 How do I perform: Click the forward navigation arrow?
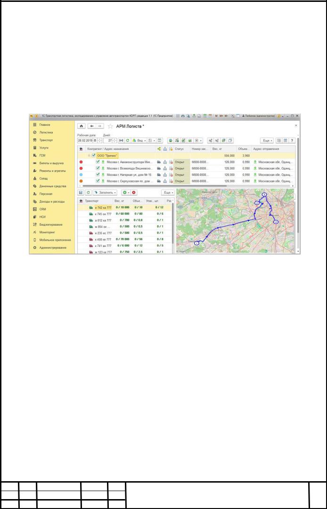pos(100,126)
